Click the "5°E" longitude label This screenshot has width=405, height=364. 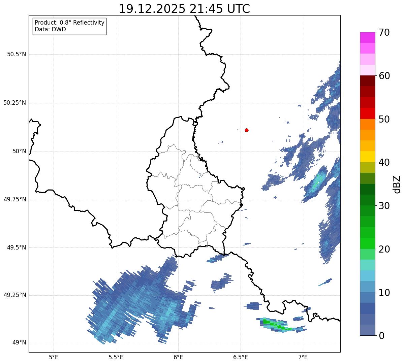point(54,357)
